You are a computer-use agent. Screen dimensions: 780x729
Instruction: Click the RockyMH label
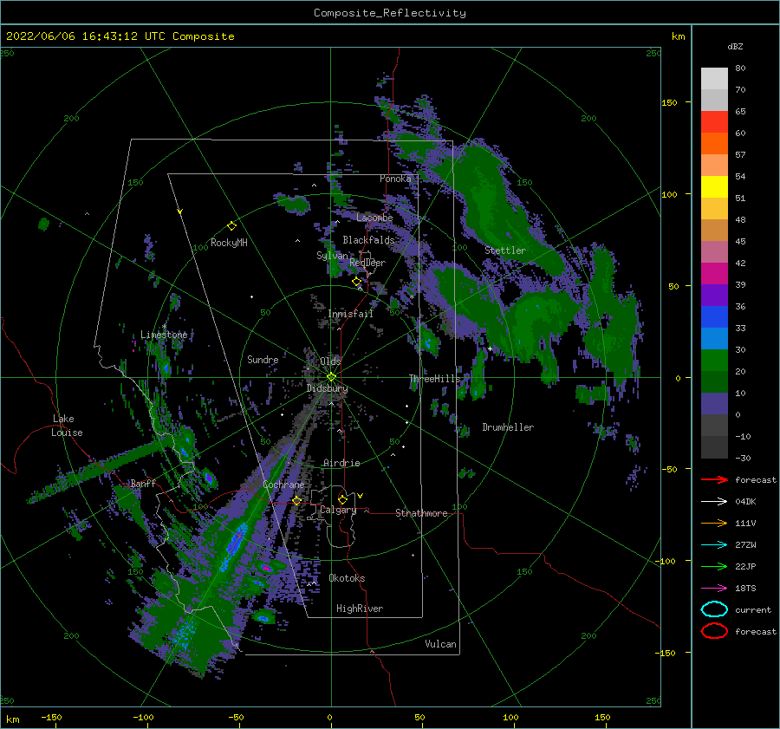click(229, 243)
